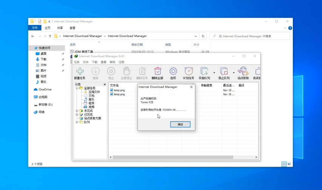Open the 任务 menu in IDM
322x190 pixels.
click(x=77, y=62)
